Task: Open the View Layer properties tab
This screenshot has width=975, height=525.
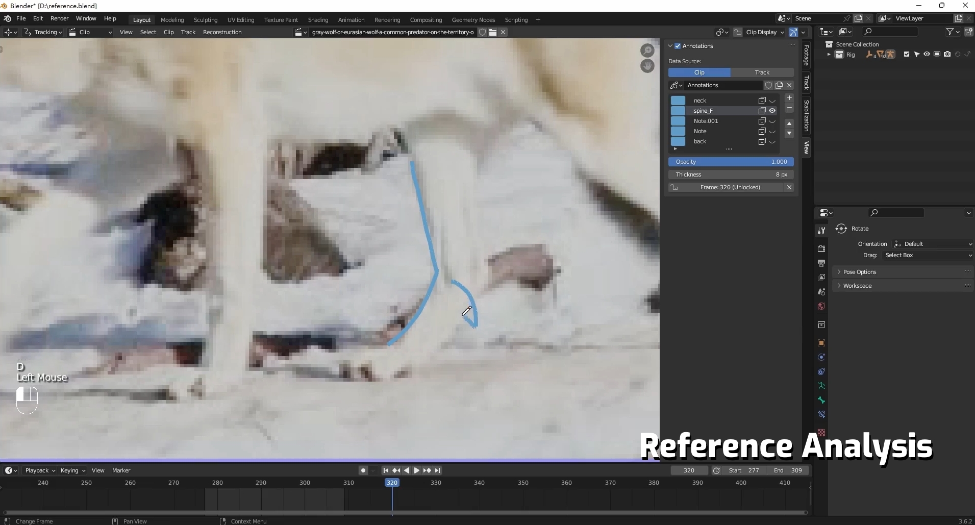Action: [x=821, y=278]
